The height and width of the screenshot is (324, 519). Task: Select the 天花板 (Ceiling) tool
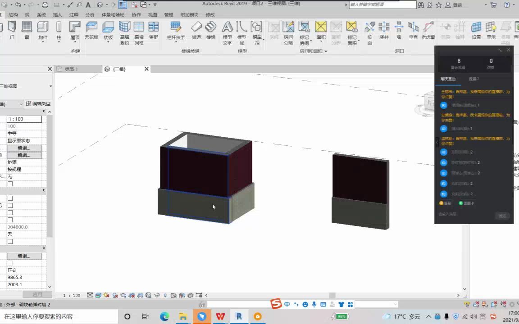point(91,31)
